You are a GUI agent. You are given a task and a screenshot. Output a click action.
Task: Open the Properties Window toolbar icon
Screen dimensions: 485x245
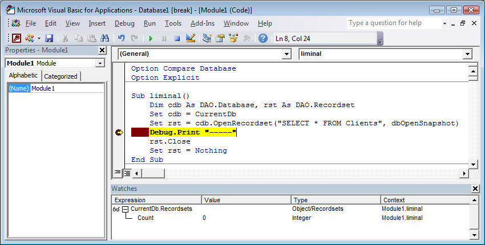[220, 38]
